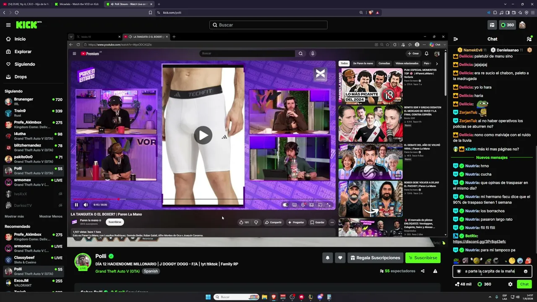Open YouTube notifications bell
This screenshot has height=302, width=537.
click(x=427, y=53)
